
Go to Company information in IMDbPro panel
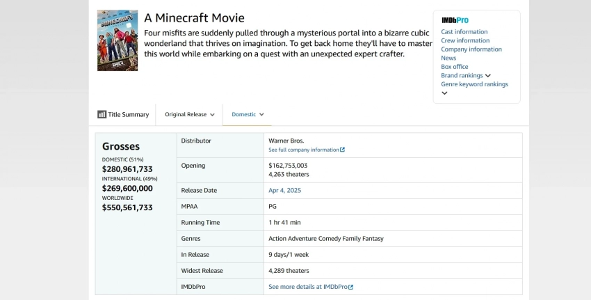tap(471, 49)
